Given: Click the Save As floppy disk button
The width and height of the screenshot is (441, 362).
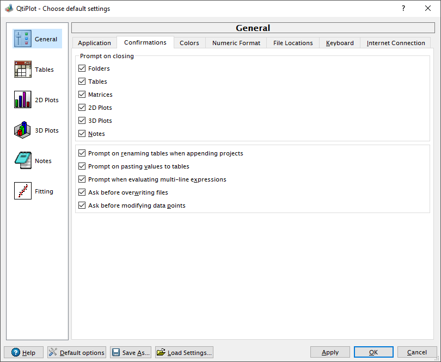Looking at the screenshot, I should coord(131,352).
